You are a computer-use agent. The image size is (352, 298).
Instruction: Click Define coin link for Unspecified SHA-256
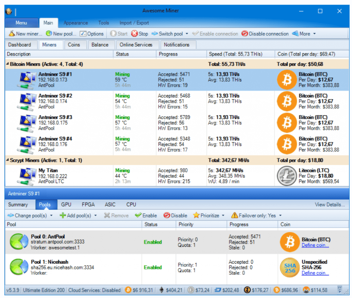(315, 273)
